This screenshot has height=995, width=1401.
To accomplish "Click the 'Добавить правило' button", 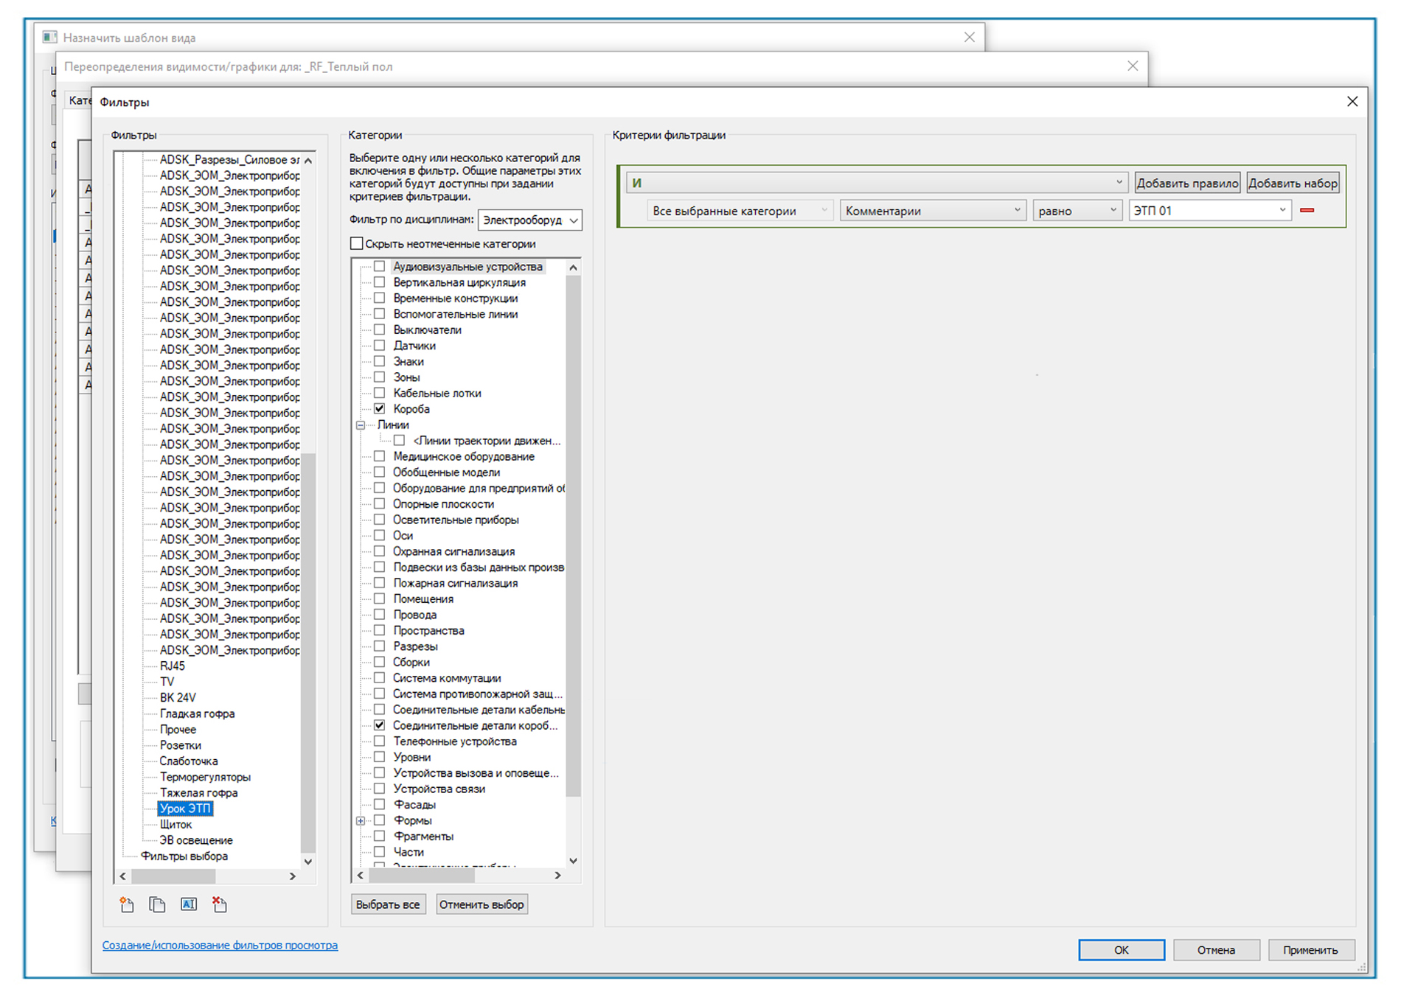I will click(1187, 183).
